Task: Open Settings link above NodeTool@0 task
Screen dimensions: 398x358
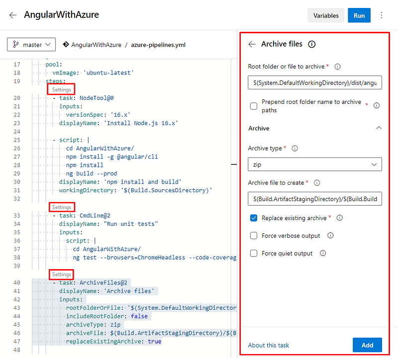Action: coord(61,90)
